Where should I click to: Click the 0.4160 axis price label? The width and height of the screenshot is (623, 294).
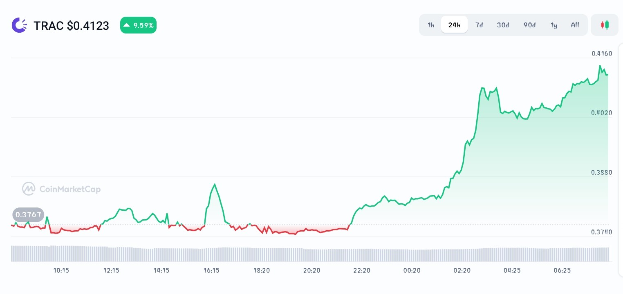(x=601, y=53)
